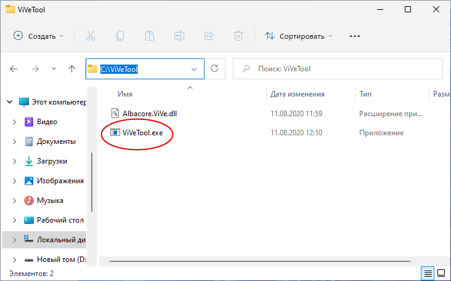Click the horizontal scrollbar in file list

[x=260, y=261]
